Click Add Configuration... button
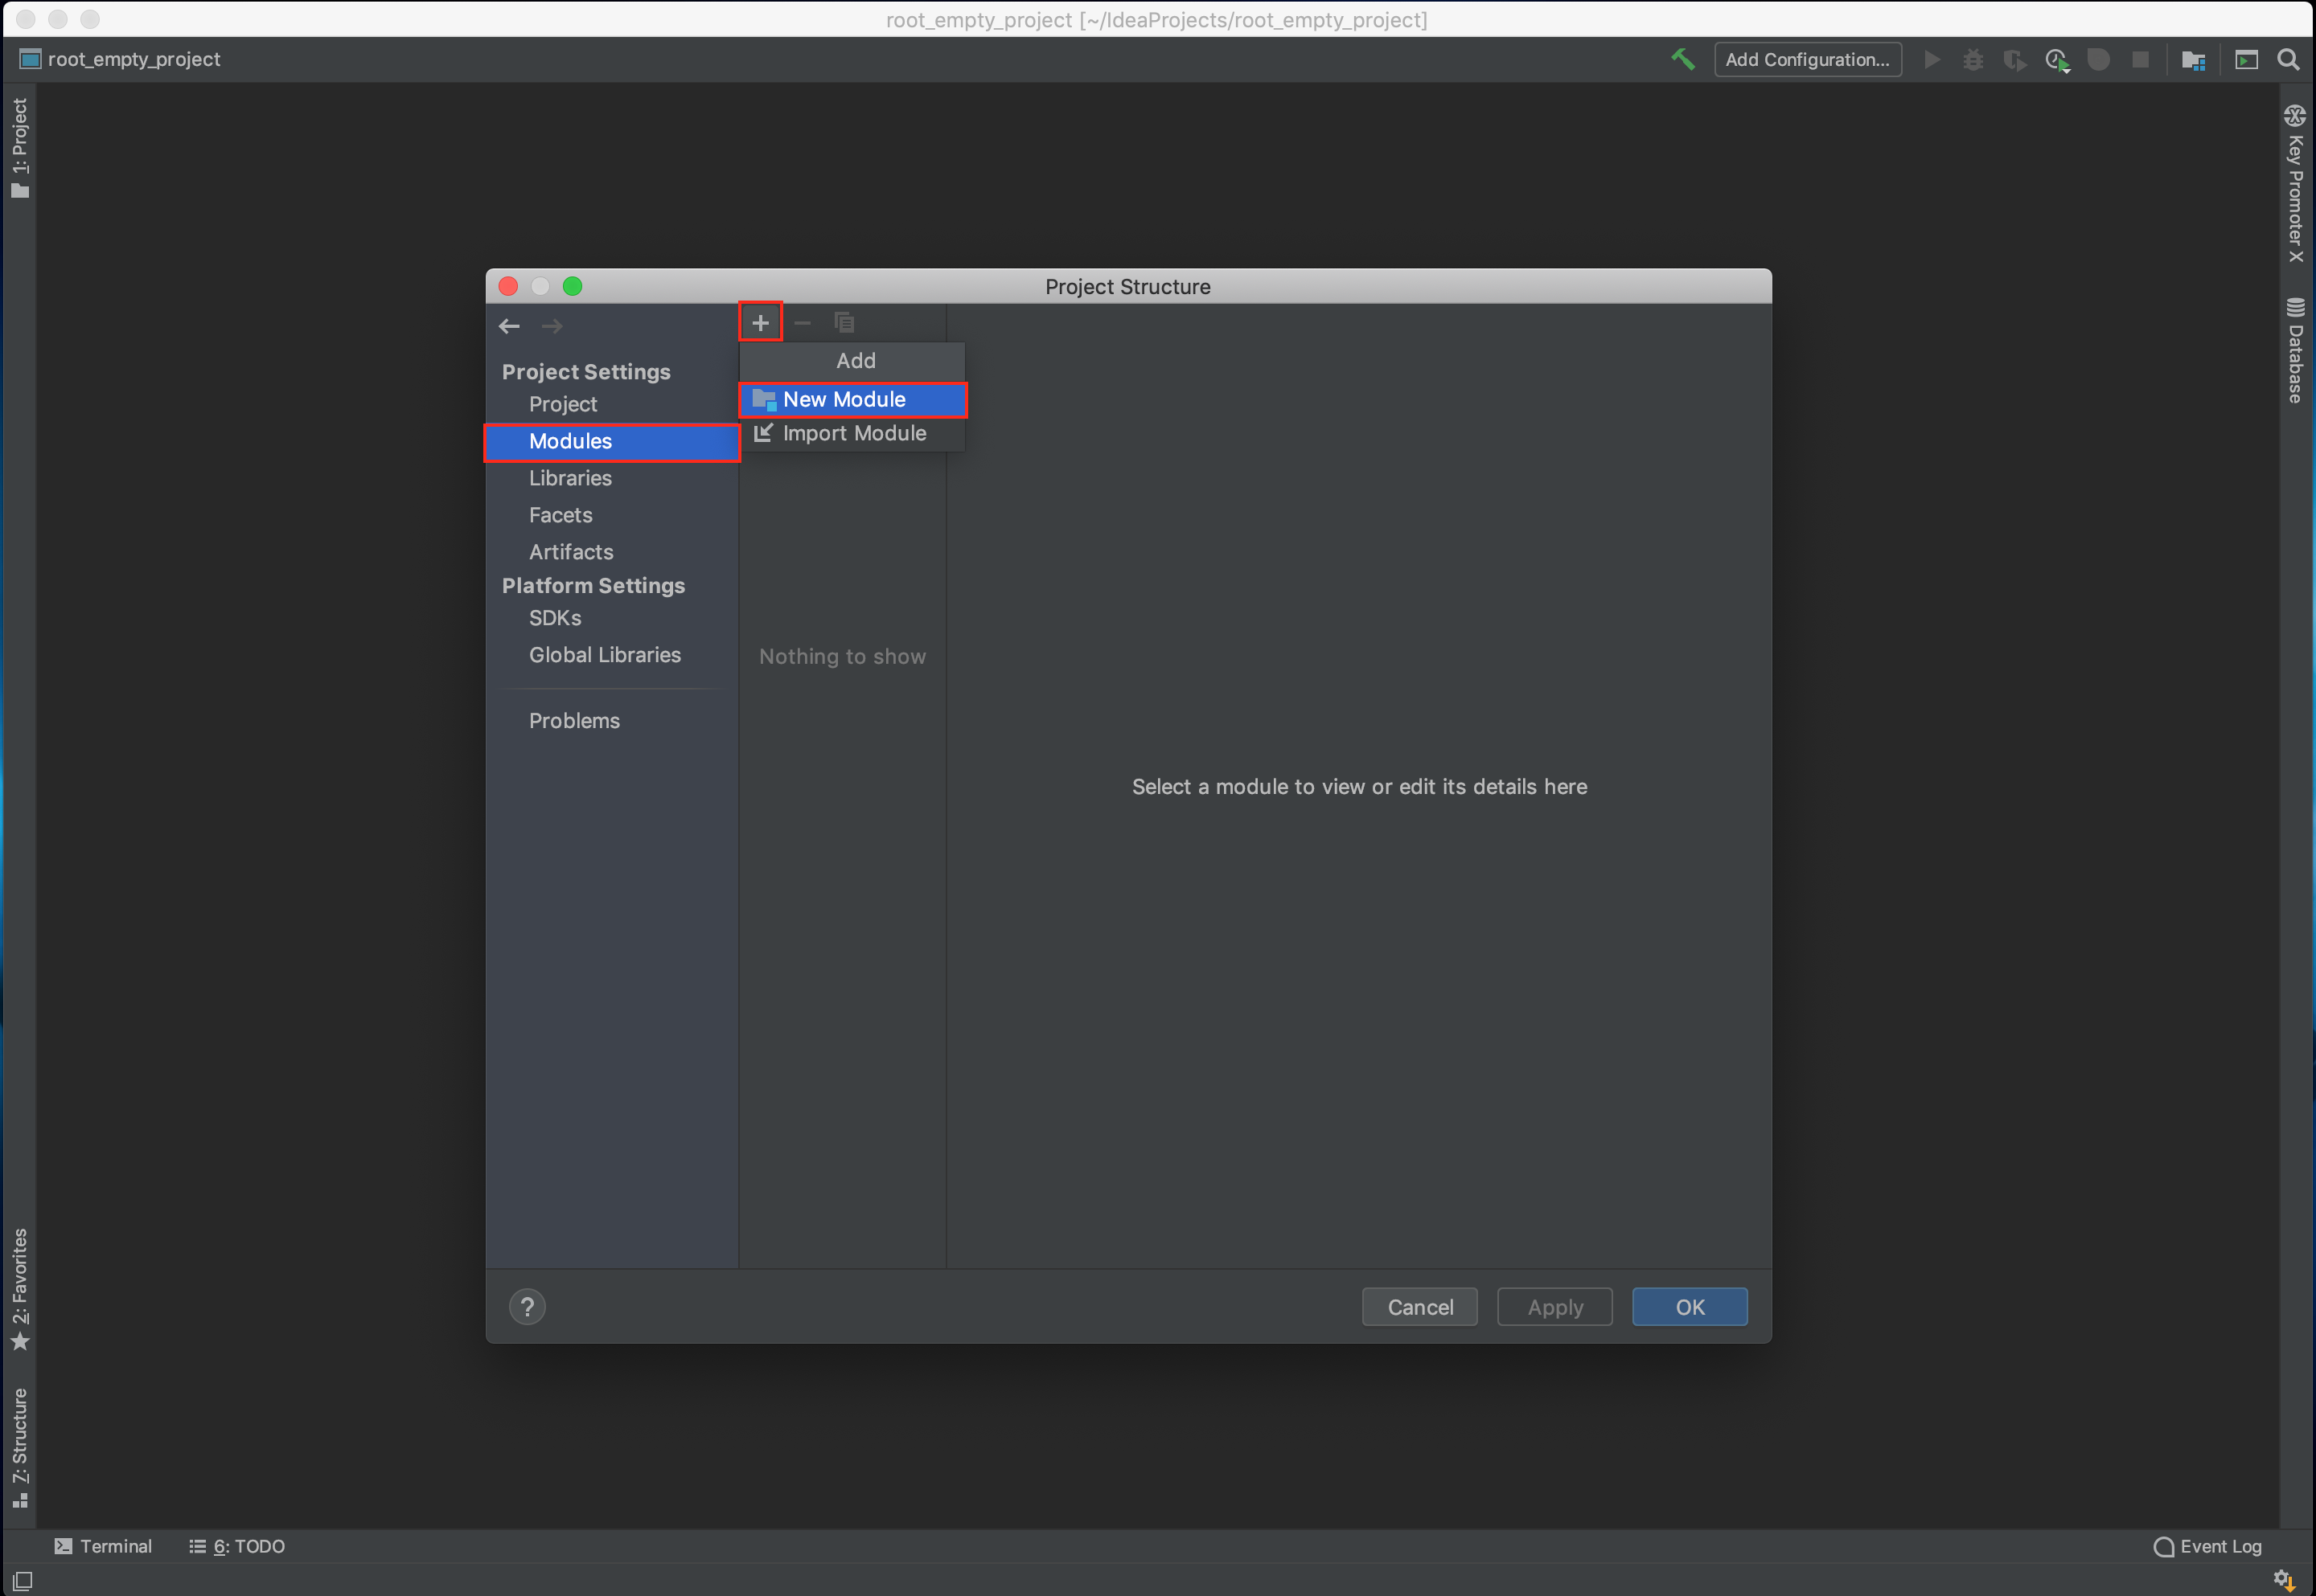Screen dimensions: 2316x1596 [x=1808, y=60]
